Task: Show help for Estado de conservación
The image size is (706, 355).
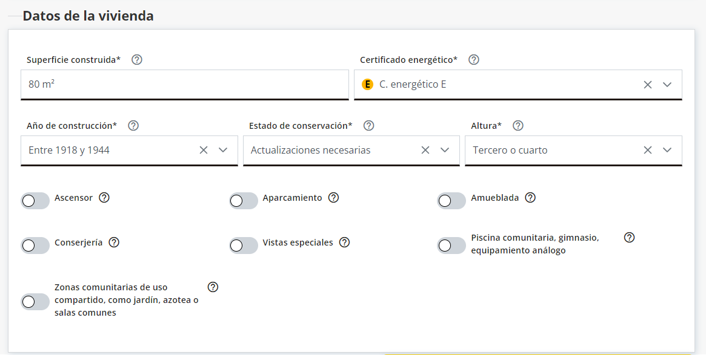Action: (x=368, y=126)
